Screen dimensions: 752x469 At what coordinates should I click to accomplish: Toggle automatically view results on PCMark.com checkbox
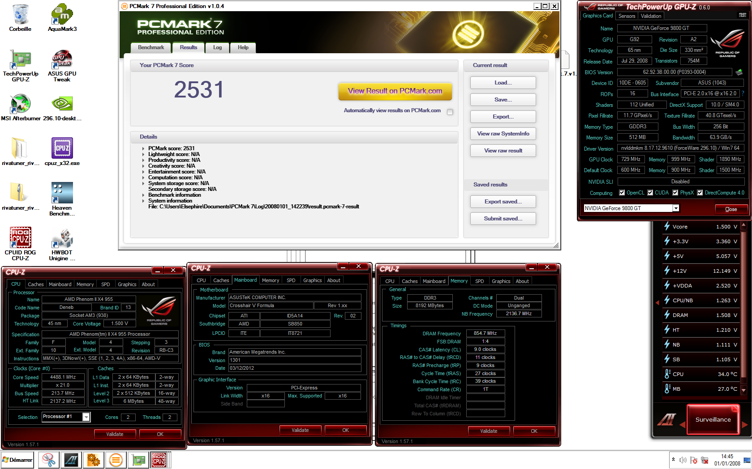click(x=450, y=112)
